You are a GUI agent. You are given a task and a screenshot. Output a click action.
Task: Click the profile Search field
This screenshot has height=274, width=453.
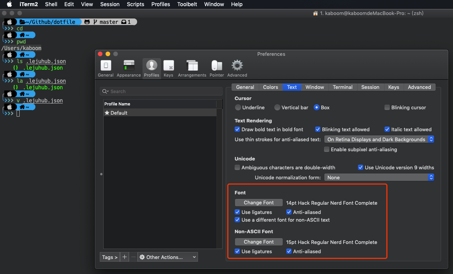pyautogui.click(x=161, y=91)
